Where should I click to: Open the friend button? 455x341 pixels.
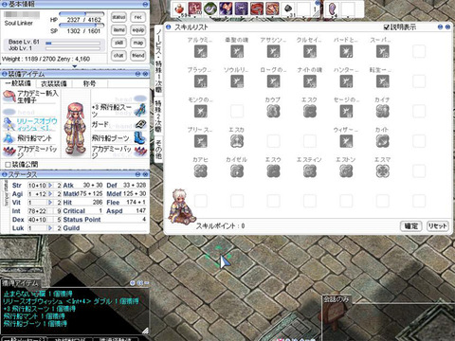(138, 55)
